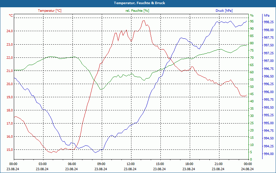Click the '15:00' time axis label
The width and height of the screenshot is (276, 173).
coord(159,164)
